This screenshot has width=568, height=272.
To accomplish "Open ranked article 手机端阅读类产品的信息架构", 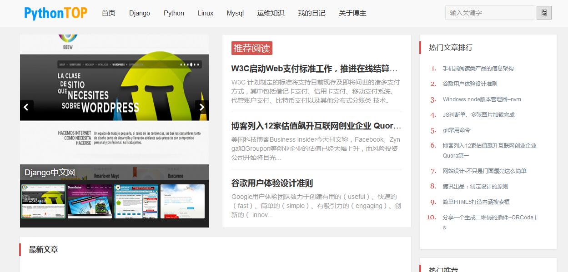I will coord(478,69).
